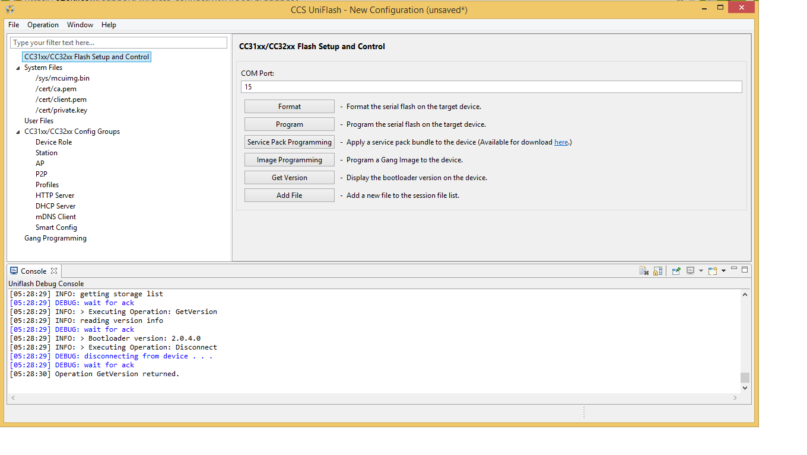807x455 pixels.
Task: Click the CCS UniFlash title bar icon
Action: click(10, 9)
